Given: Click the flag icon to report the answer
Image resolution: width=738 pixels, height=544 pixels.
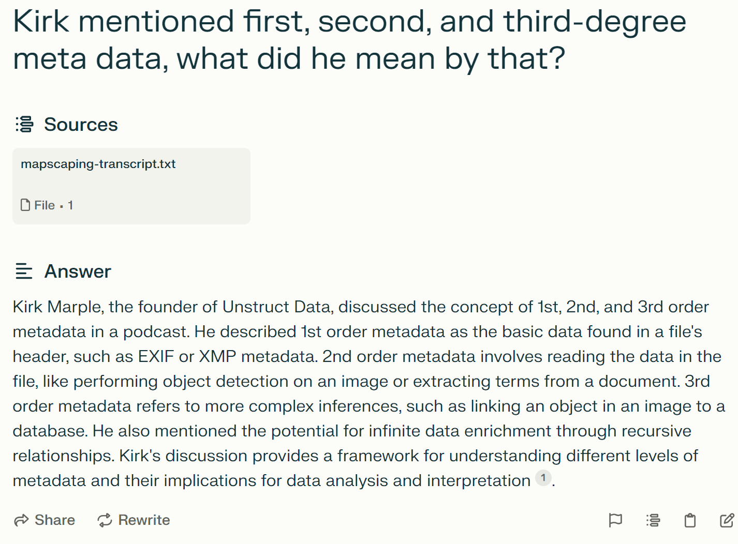Looking at the screenshot, I should (x=615, y=520).
